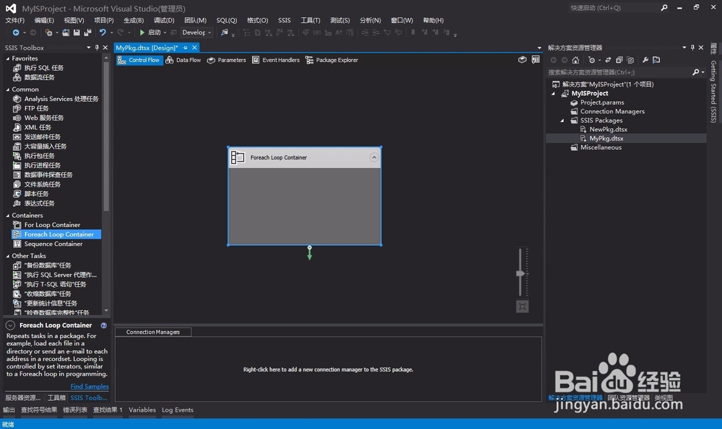Screen dimensions: 722x429
Task: Open the SSIS menu
Action: [x=284, y=20]
